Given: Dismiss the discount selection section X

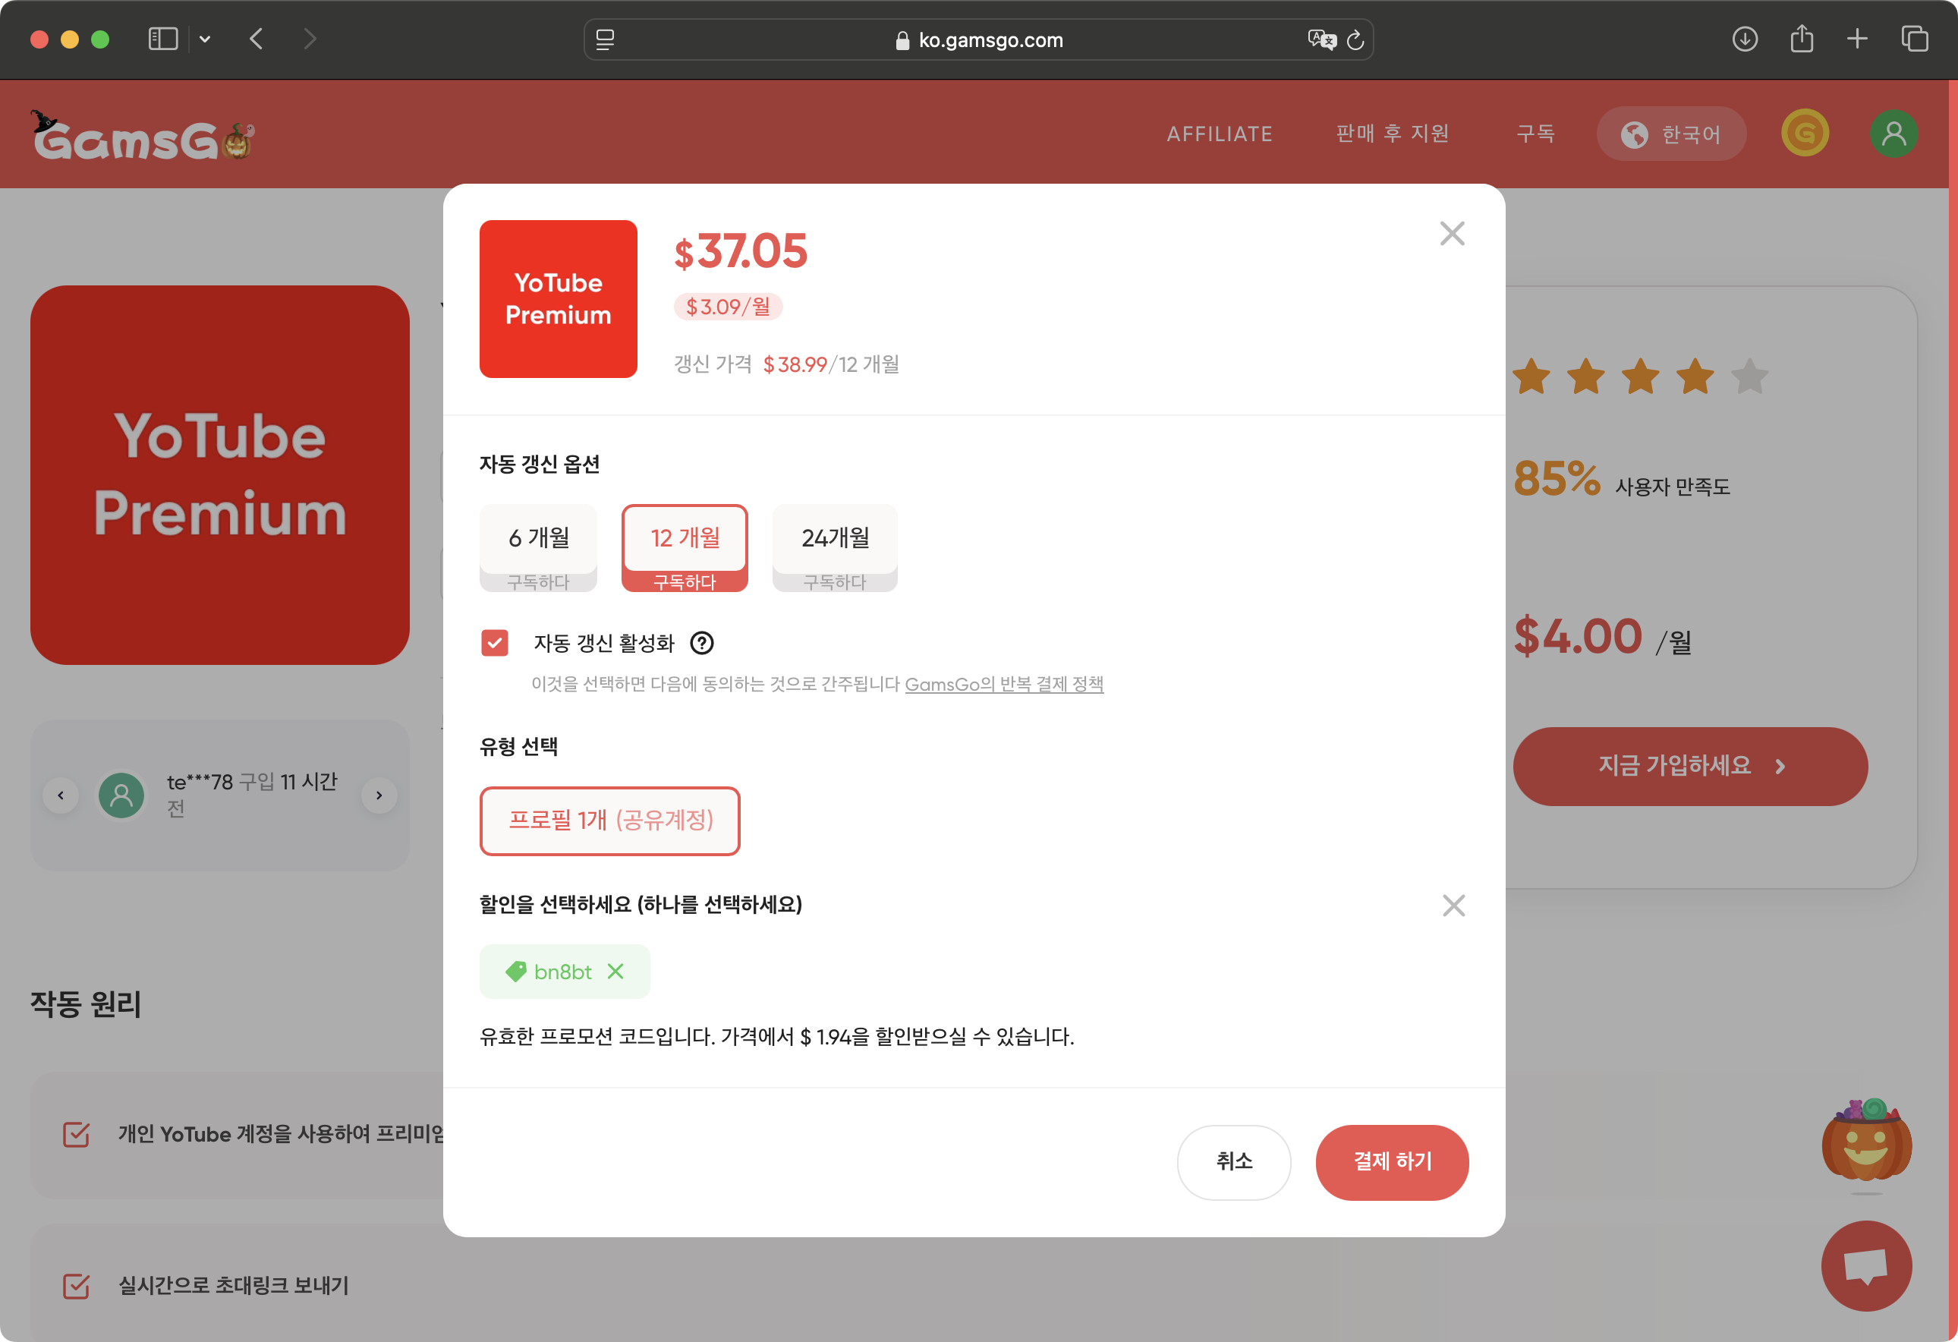Looking at the screenshot, I should 1453,906.
